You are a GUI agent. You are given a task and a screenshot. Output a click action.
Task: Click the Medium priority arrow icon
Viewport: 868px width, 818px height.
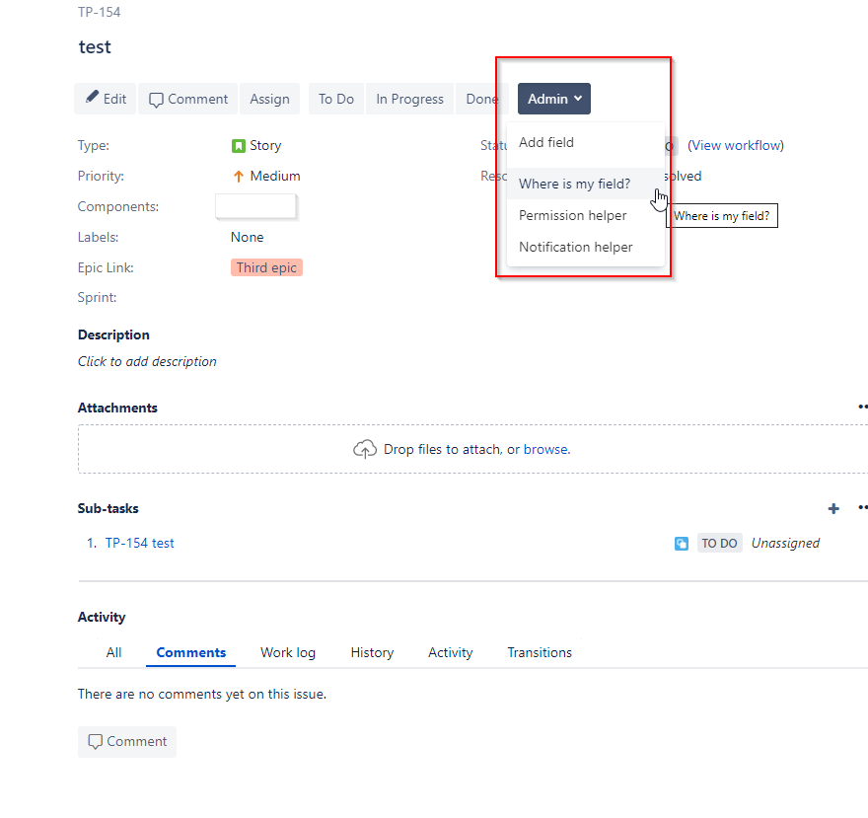pyautogui.click(x=238, y=176)
